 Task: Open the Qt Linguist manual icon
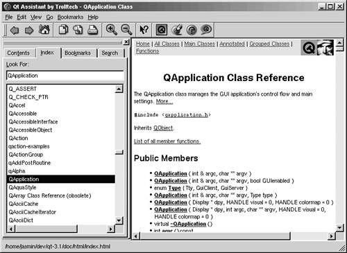pos(192,30)
